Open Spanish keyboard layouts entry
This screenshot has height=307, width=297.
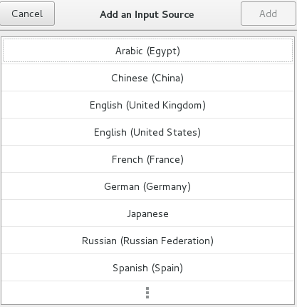pyautogui.click(x=147, y=268)
